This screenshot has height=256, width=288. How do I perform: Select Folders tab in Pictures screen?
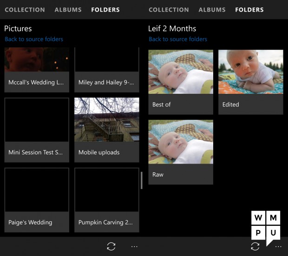105,10
